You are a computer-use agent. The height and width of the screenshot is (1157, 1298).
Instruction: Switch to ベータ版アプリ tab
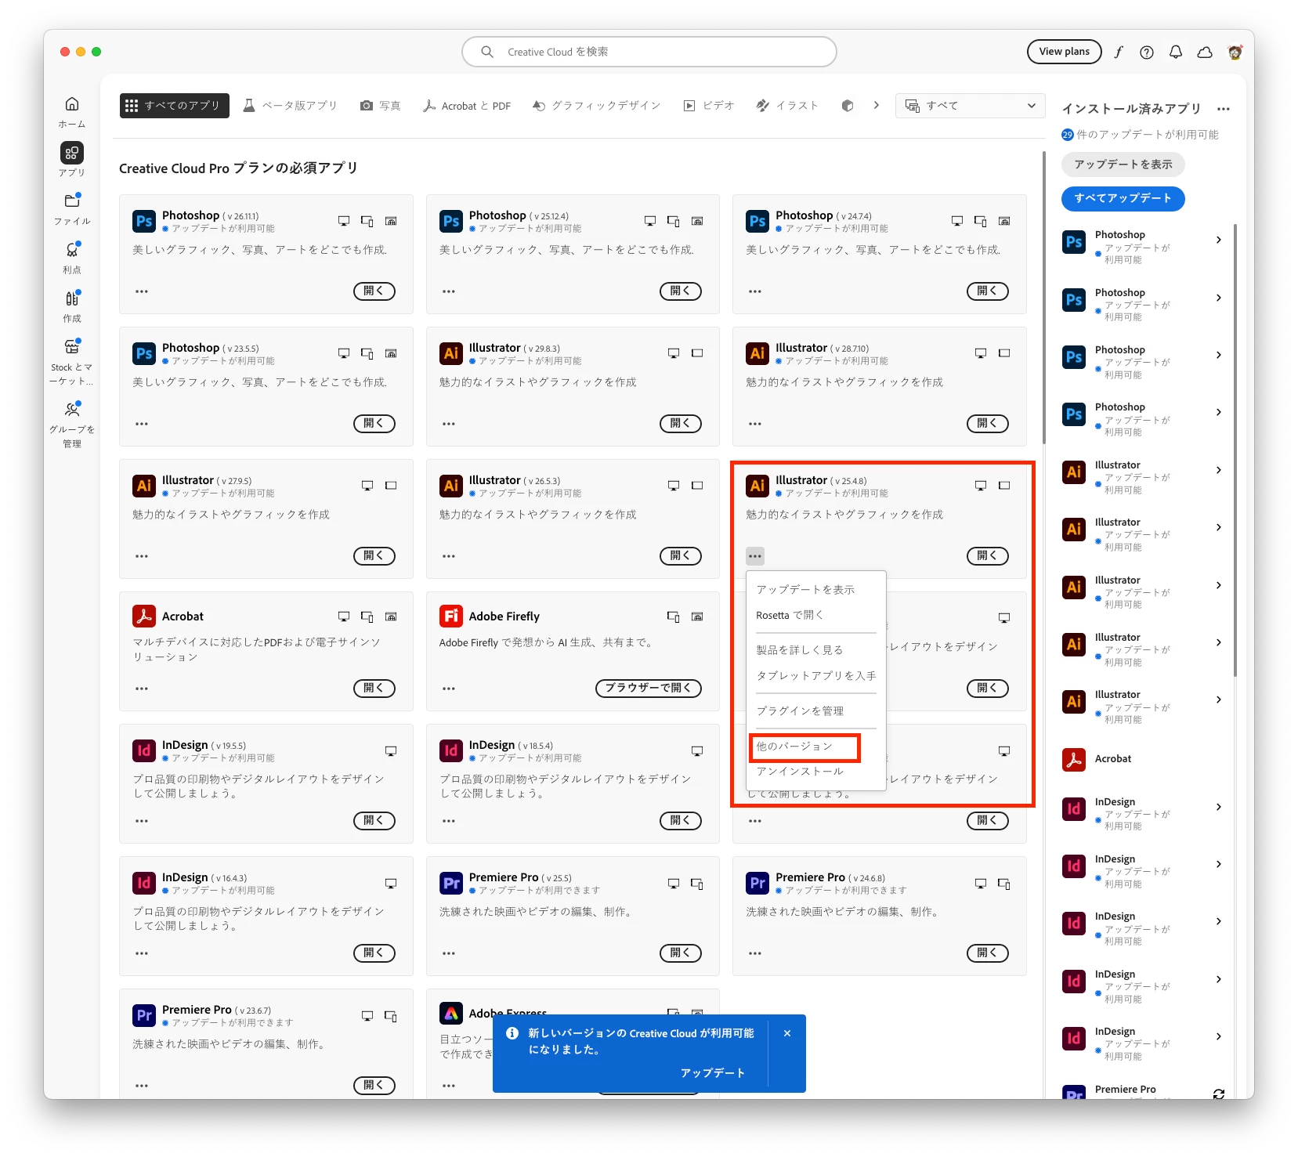tap(290, 106)
